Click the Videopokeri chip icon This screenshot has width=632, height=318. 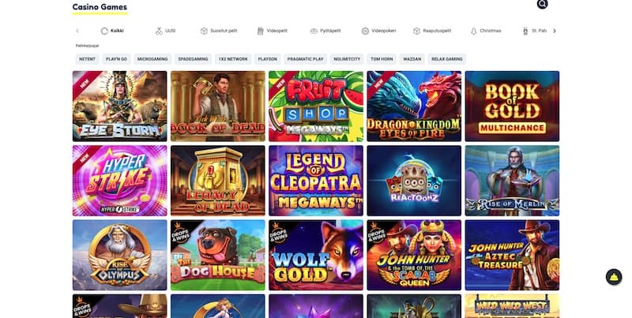pos(365,31)
